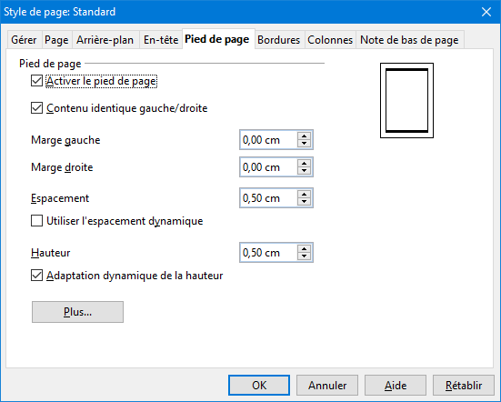
Task: Open the Bordures tab
Action: (x=278, y=40)
